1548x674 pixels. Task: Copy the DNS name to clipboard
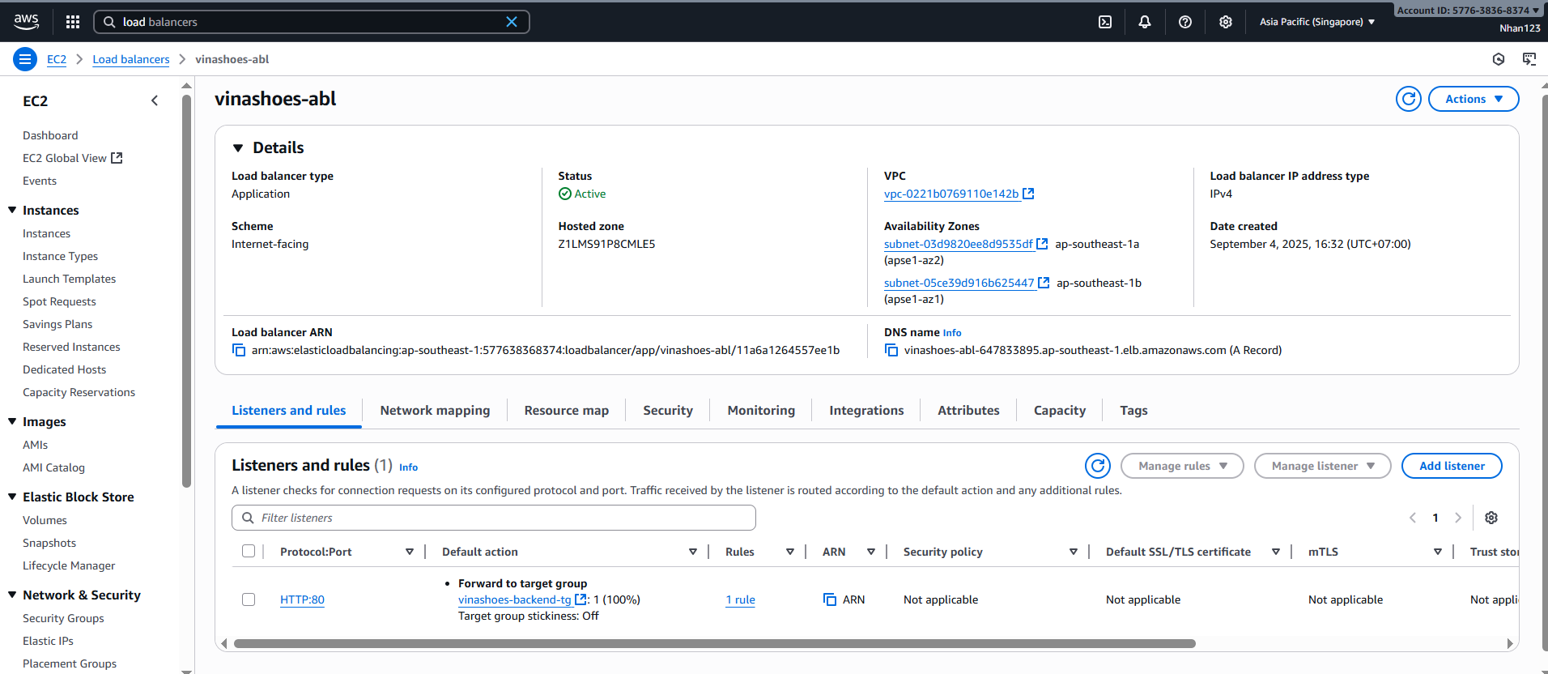(891, 350)
